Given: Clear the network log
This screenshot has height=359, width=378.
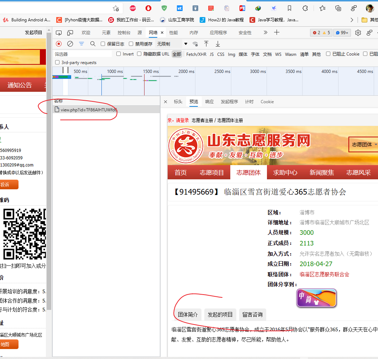Looking at the screenshot, I should click(70, 44).
